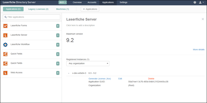Click the Laserfiche Workflow gear icon
This screenshot has height=103, width=207.
pyautogui.click(x=5, y=45)
